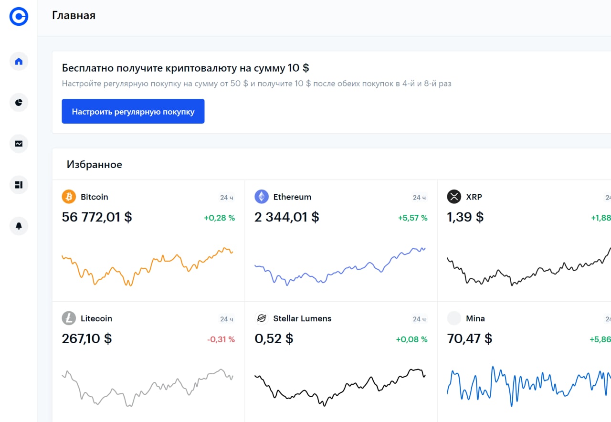Click the Bitcoin name label
The image size is (611, 422).
click(x=95, y=197)
